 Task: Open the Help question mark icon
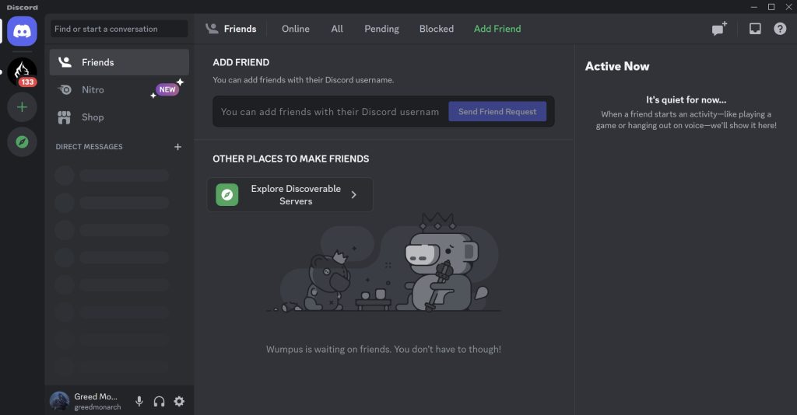[780, 29]
